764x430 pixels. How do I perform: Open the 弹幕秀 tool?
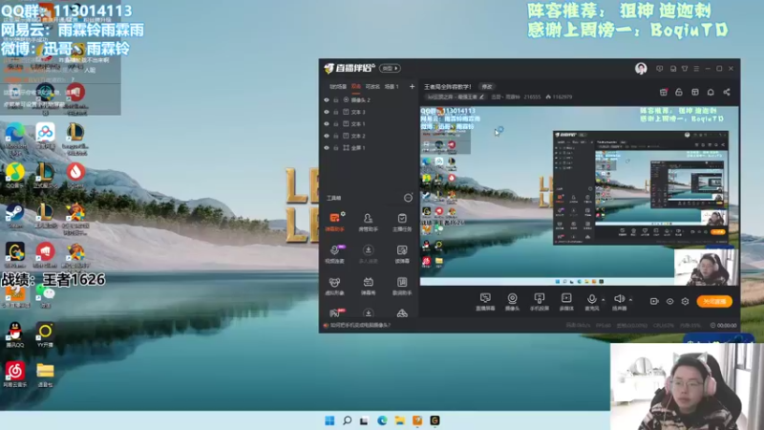368,286
